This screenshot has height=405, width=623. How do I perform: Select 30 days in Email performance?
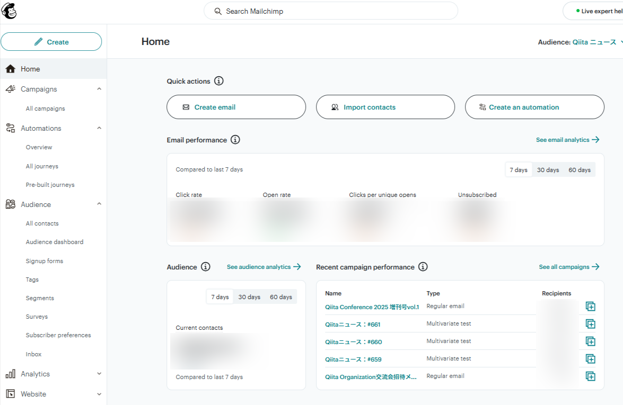pyautogui.click(x=548, y=170)
